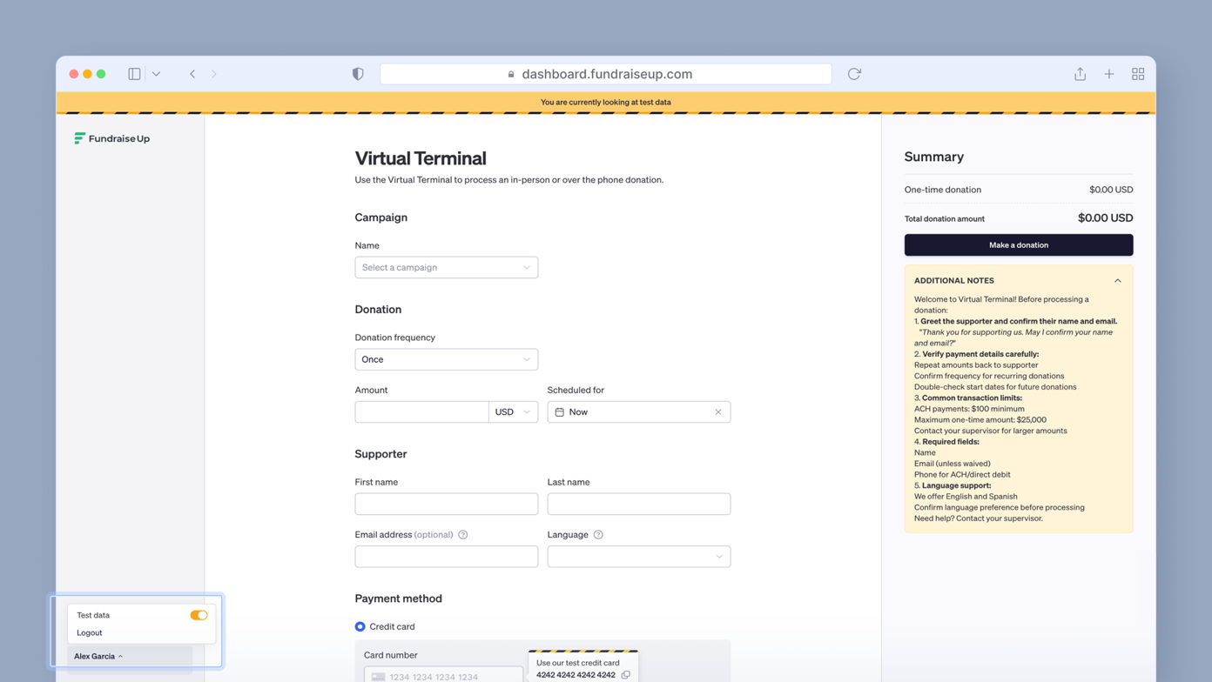The image size is (1212, 682).
Task: Click the Language help question mark icon
Action: 598,534
